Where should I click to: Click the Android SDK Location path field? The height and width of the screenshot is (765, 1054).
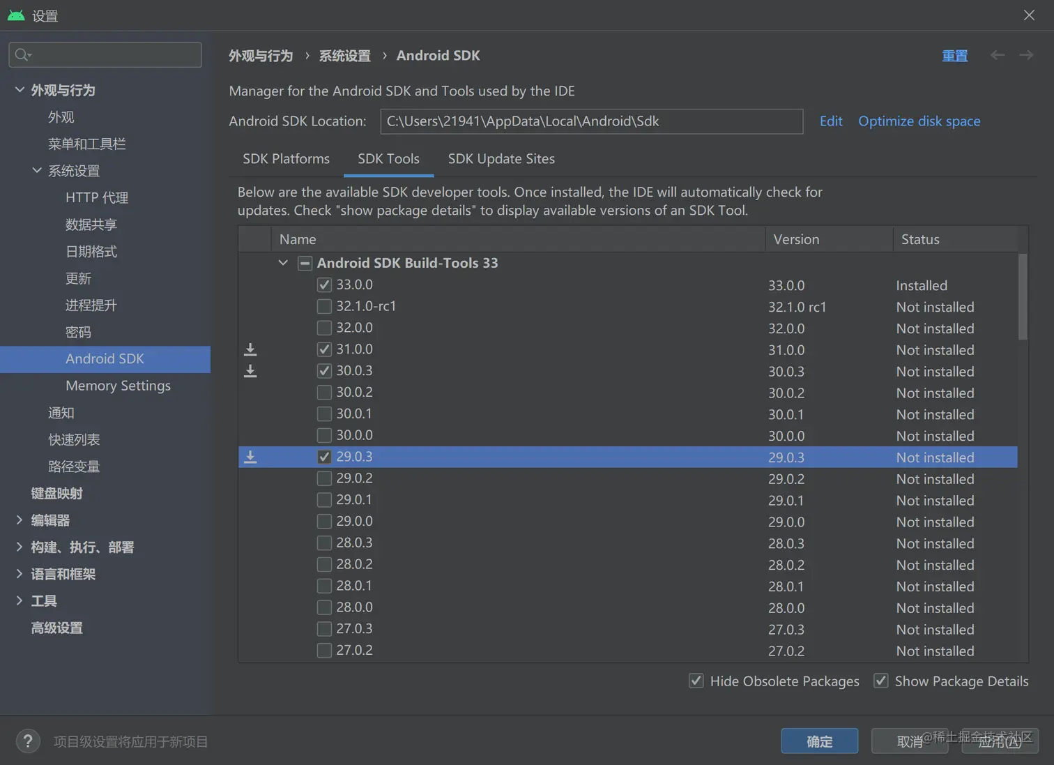coord(591,121)
